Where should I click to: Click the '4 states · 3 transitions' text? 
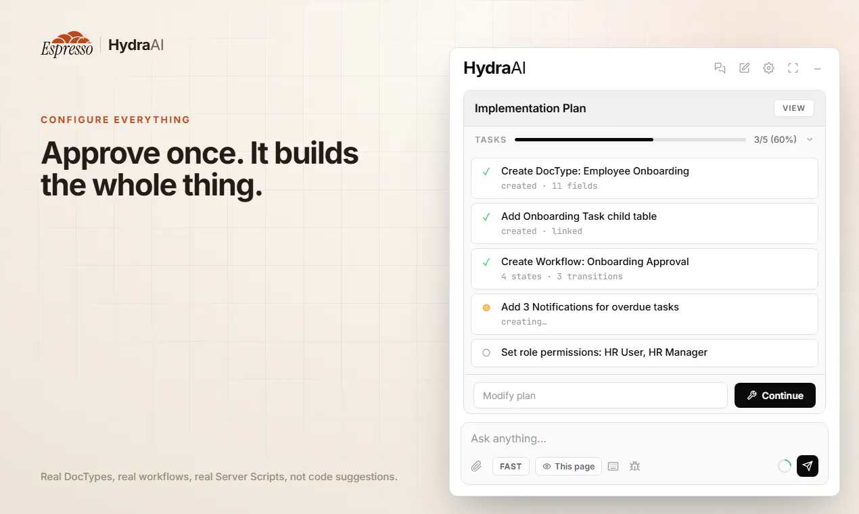(562, 276)
